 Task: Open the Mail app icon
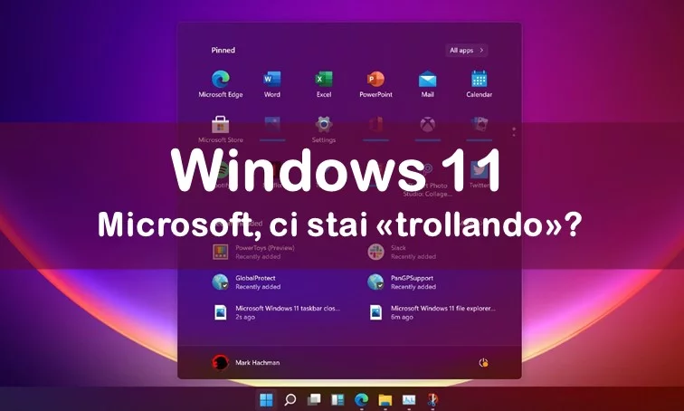click(x=428, y=80)
